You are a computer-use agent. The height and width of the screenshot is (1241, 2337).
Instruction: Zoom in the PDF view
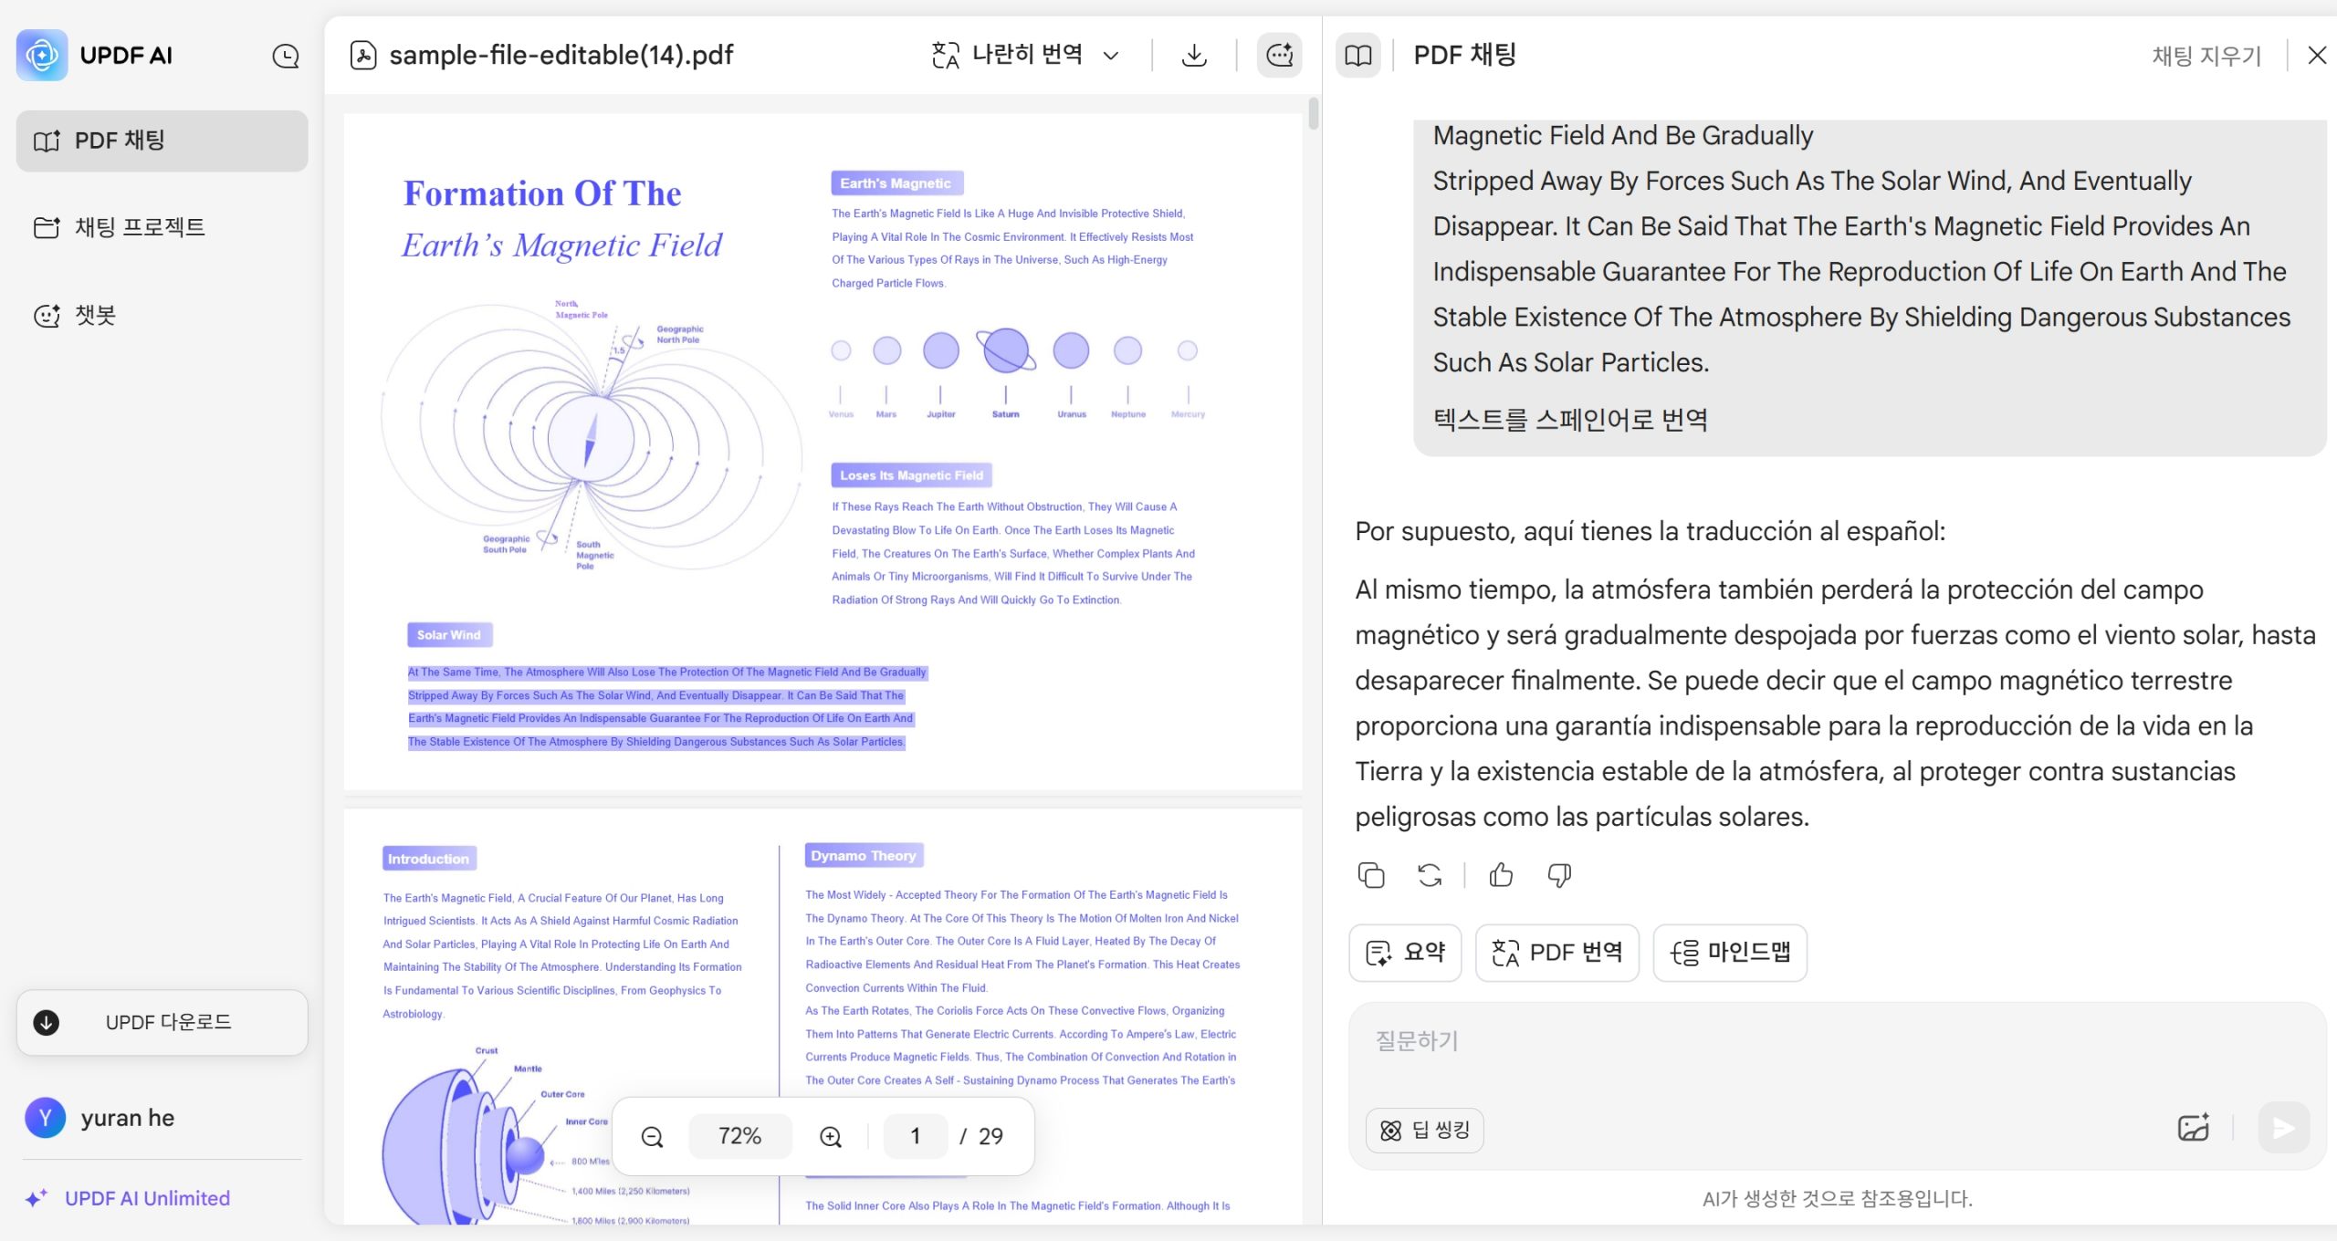[831, 1136]
